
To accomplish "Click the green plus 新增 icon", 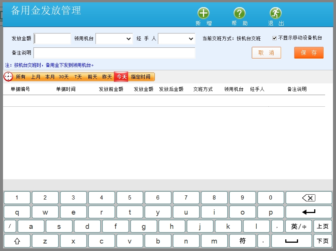I will tap(203, 14).
